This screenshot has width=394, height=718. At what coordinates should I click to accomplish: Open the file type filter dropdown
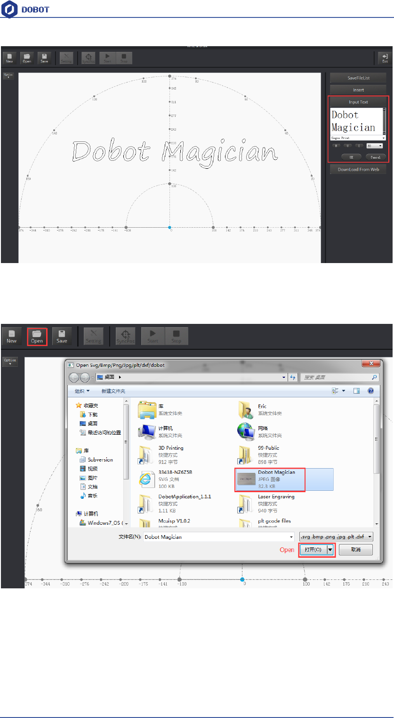pos(336,536)
